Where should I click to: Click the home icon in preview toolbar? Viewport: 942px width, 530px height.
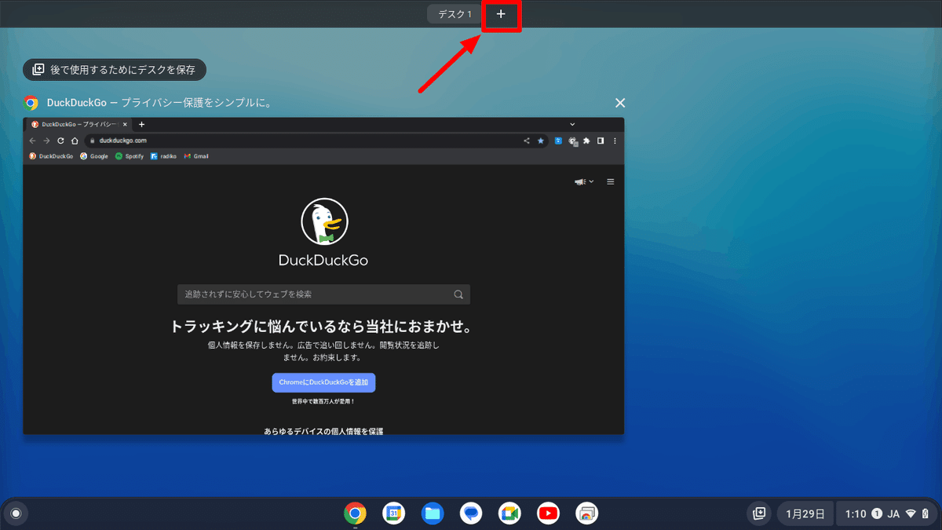point(74,141)
